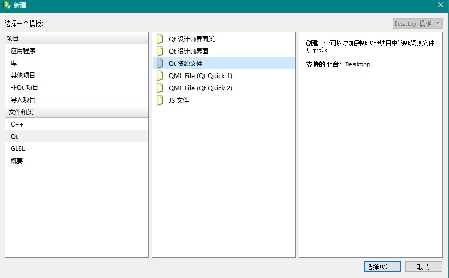
Task: Click the QML File (Qt Quick 2) icon
Action: 160,88
